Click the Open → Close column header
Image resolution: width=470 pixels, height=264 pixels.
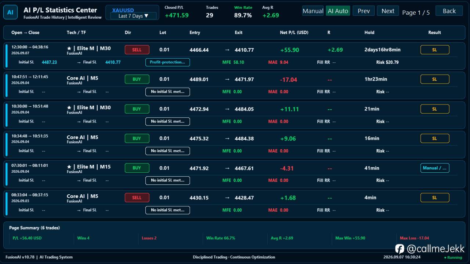coord(25,32)
